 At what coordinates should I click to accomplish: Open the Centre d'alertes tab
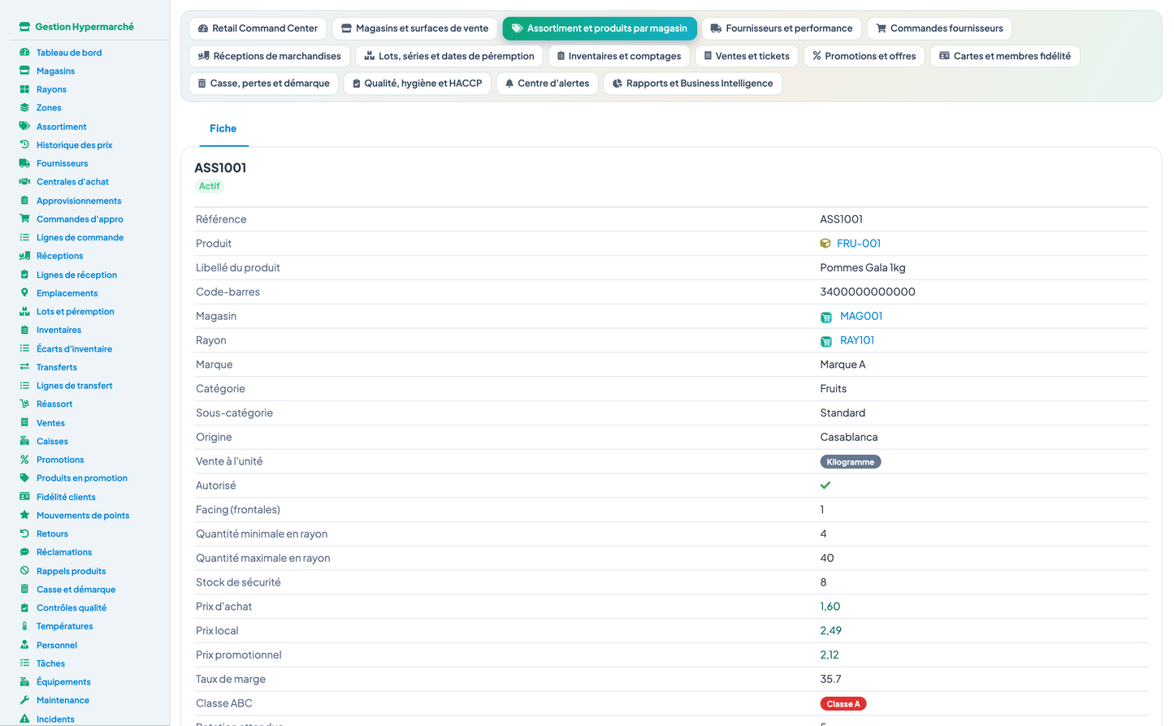click(x=548, y=84)
